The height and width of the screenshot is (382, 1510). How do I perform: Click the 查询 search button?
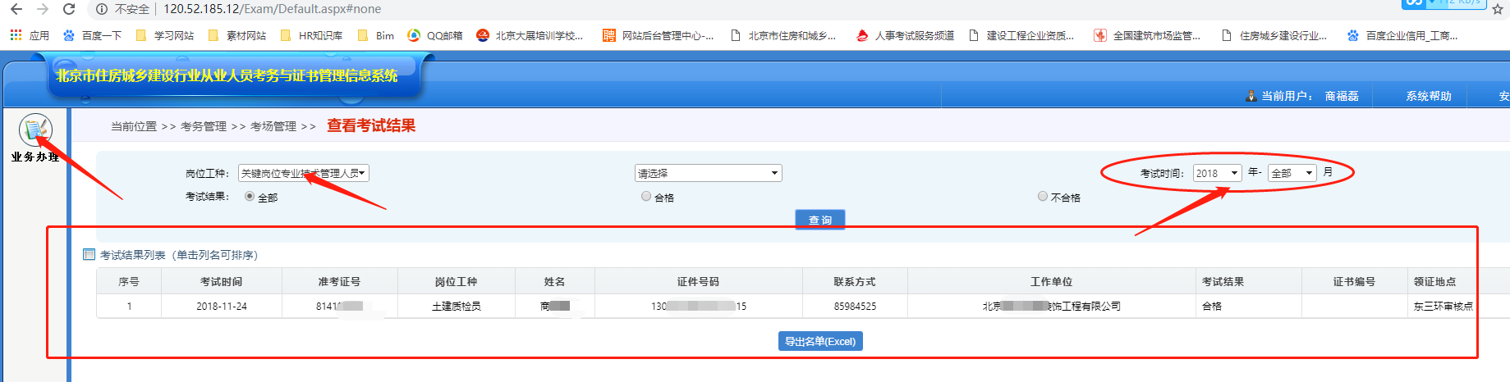tap(819, 220)
